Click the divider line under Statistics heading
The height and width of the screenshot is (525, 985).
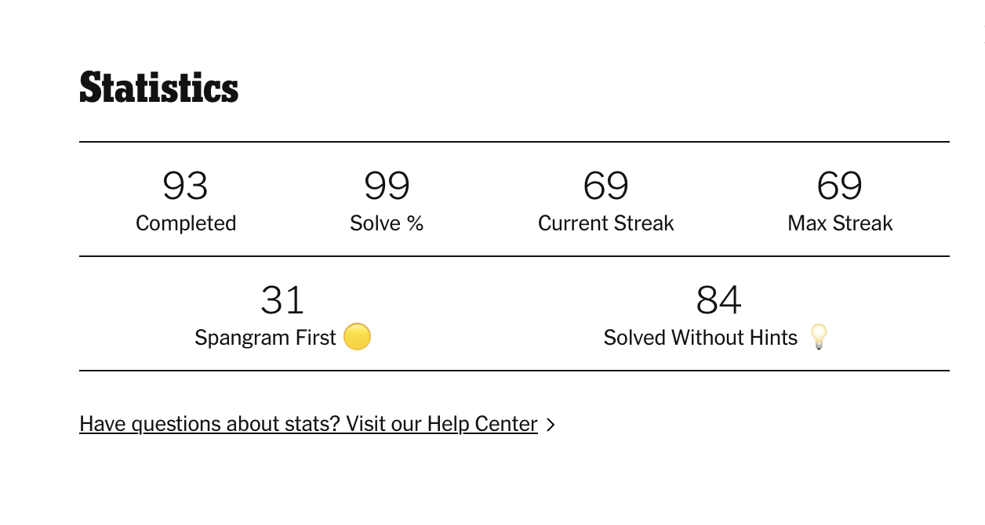click(514, 142)
